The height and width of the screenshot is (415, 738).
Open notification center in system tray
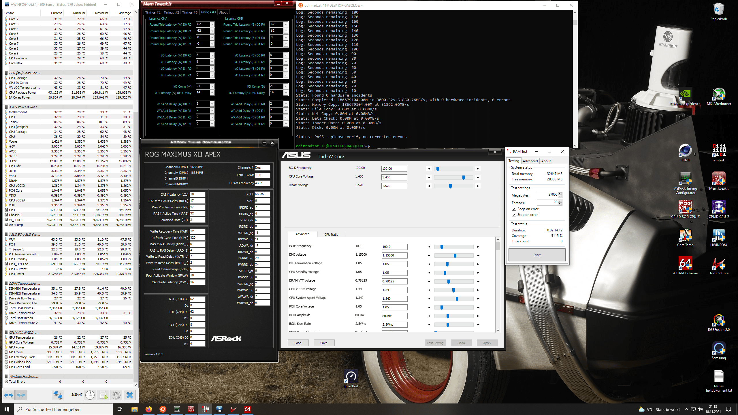[728, 409]
